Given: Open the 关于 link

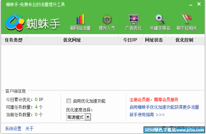Looking at the screenshot, I should [x=29, y=129].
